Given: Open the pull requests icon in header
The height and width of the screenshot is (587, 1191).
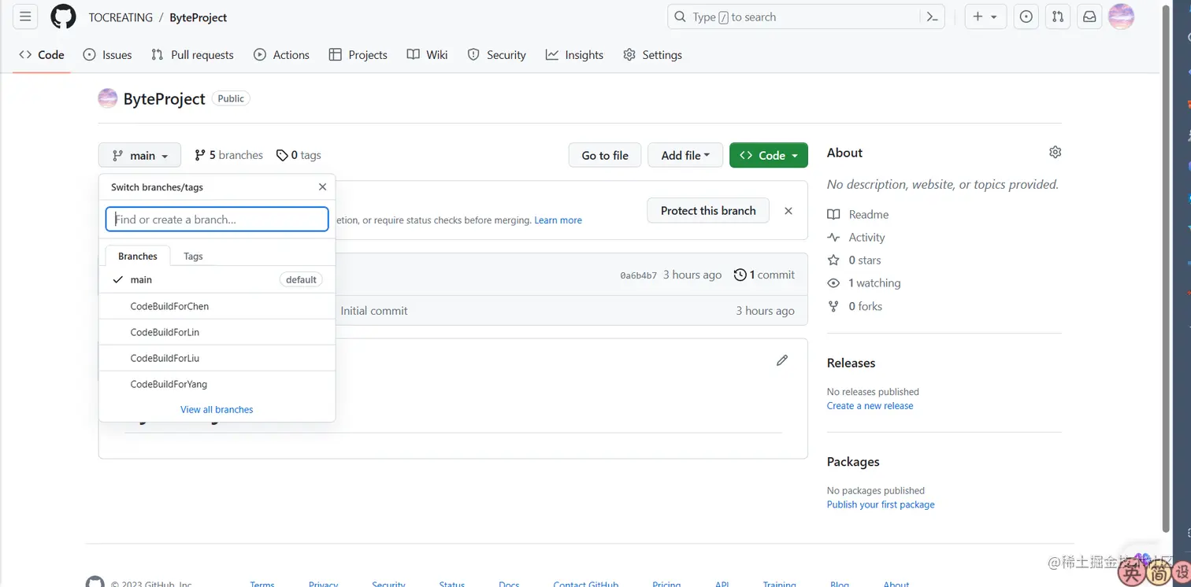Looking at the screenshot, I should pos(1058,17).
